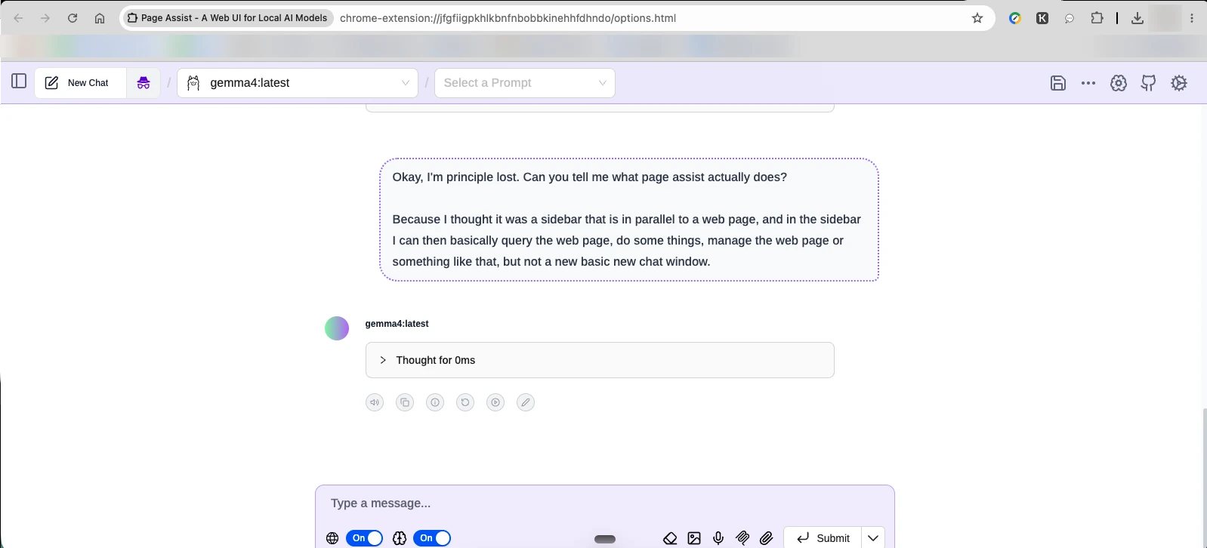Toggle the left sidebar panel icon

(20, 82)
